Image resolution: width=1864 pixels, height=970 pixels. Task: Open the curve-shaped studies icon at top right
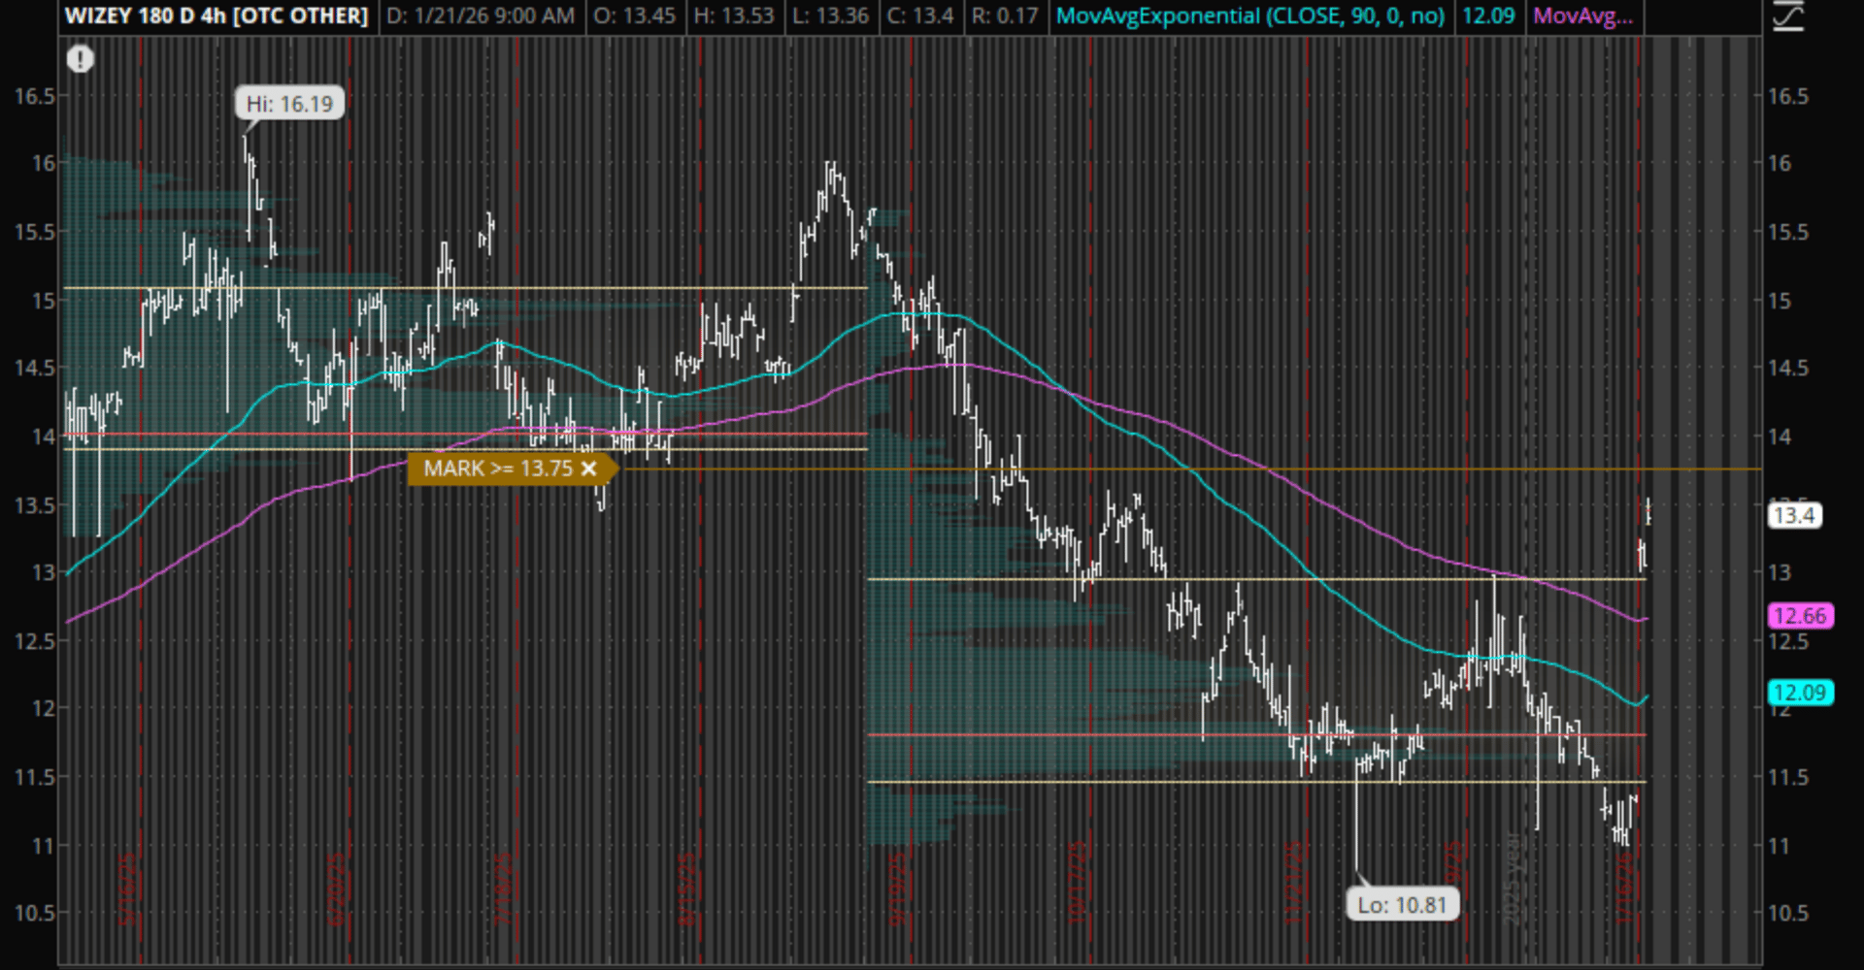coord(1788,16)
